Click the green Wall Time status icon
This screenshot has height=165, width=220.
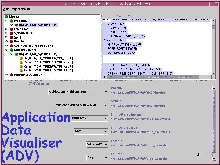click(11, 21)
